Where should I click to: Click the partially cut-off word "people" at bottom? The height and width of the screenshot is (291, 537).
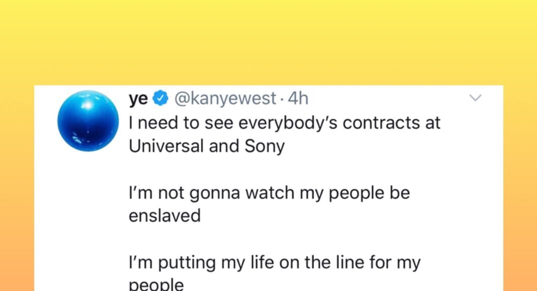tap(156, 285)
